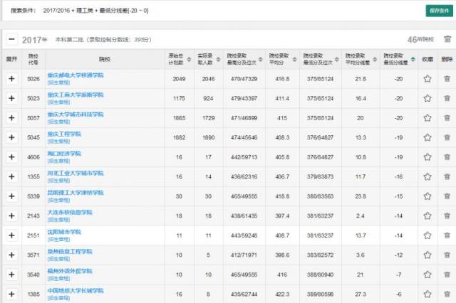
Task: Open school name link in row 5023
Action: click(76, 95)
